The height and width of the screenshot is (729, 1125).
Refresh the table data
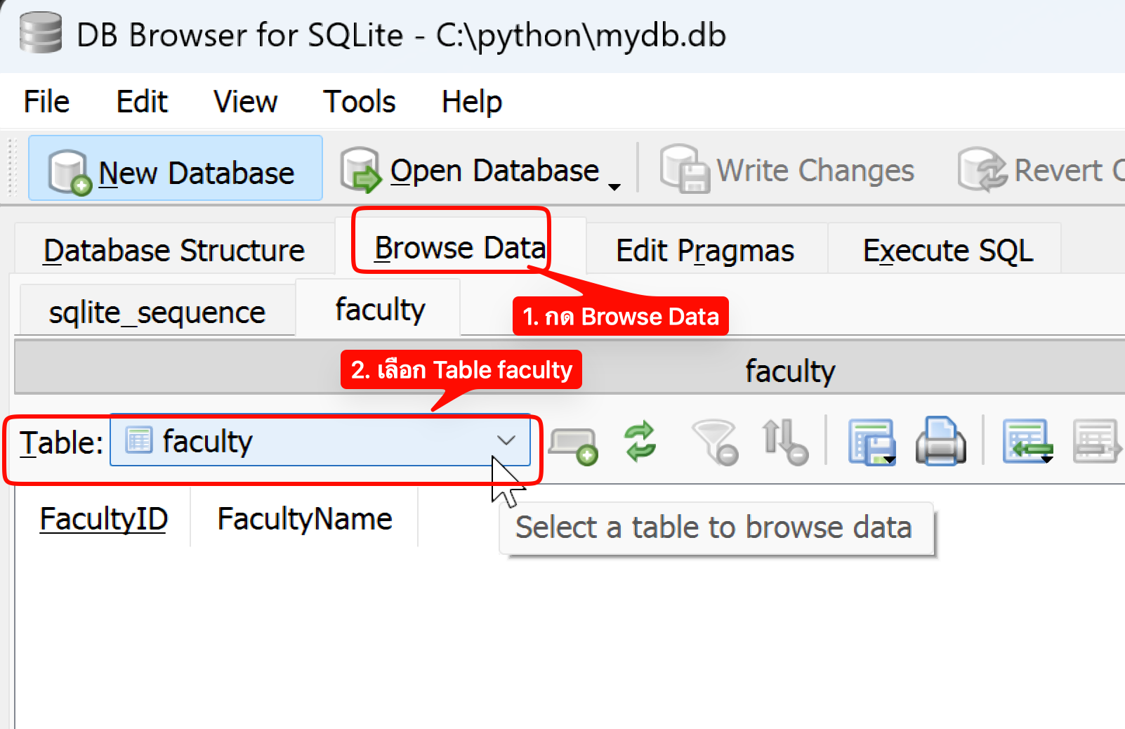click(x=640, y=442)
